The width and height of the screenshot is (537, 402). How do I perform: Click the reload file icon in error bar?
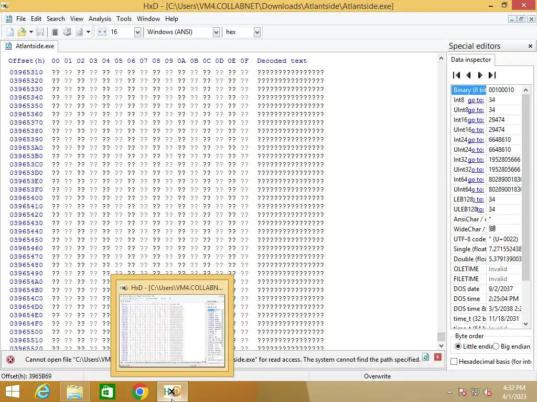coord(425,357)
